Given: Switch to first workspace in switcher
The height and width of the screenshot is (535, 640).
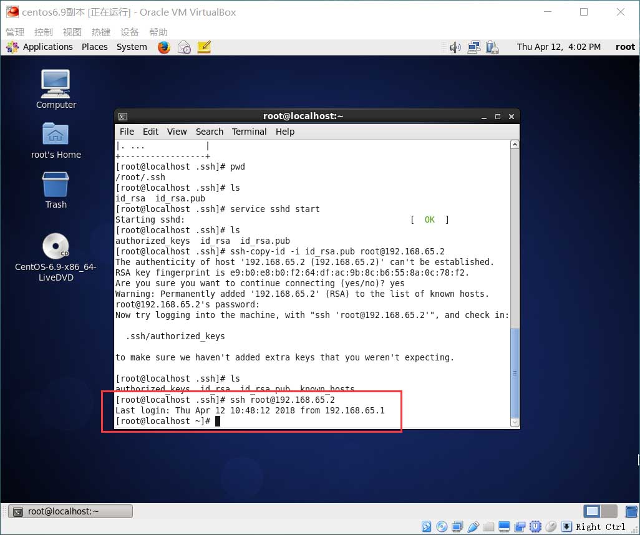Looking at the screenshot, I should tap(593, 511).
